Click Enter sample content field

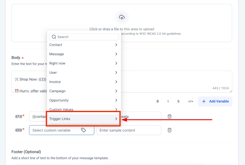(128, 130)
